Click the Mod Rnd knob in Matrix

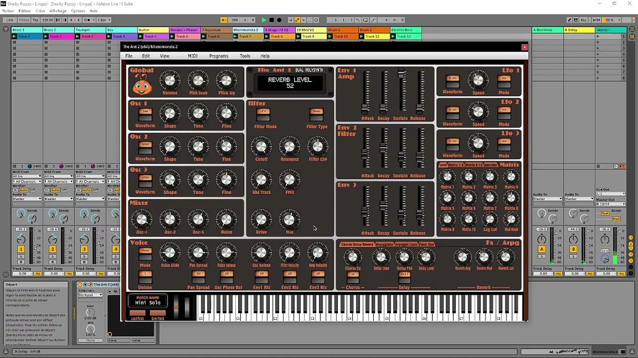click(x=511, y=219)
